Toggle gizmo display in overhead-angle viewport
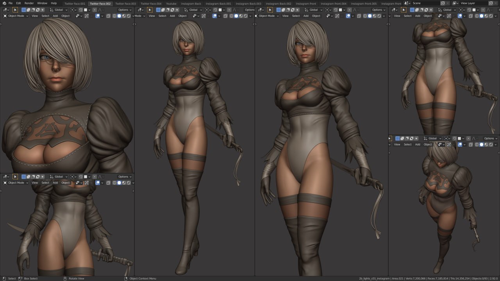500x281 pixels. point(449,144)
